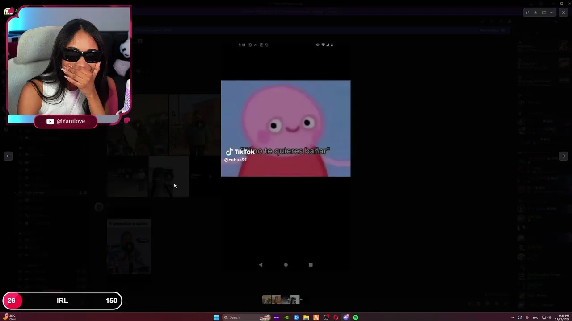This screenshot has height=321, width=572.
Task: Download the image using the download icon
Action: [x=535, y=12]
